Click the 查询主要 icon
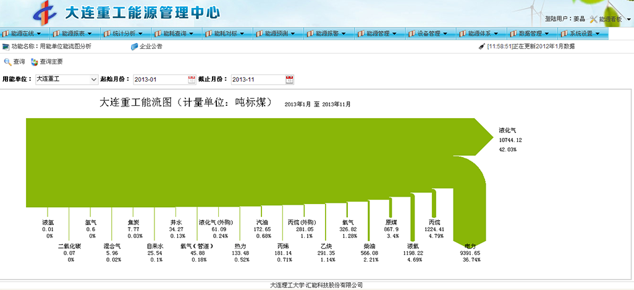 click(x=35, y=62)
